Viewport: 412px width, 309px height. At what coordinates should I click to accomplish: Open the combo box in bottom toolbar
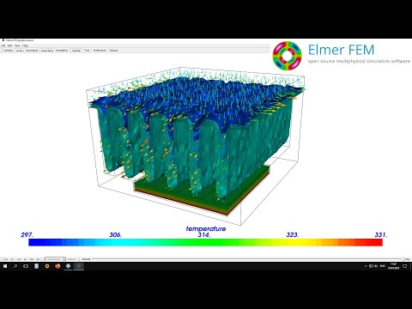pyautogui.click(x=55, y=259)
